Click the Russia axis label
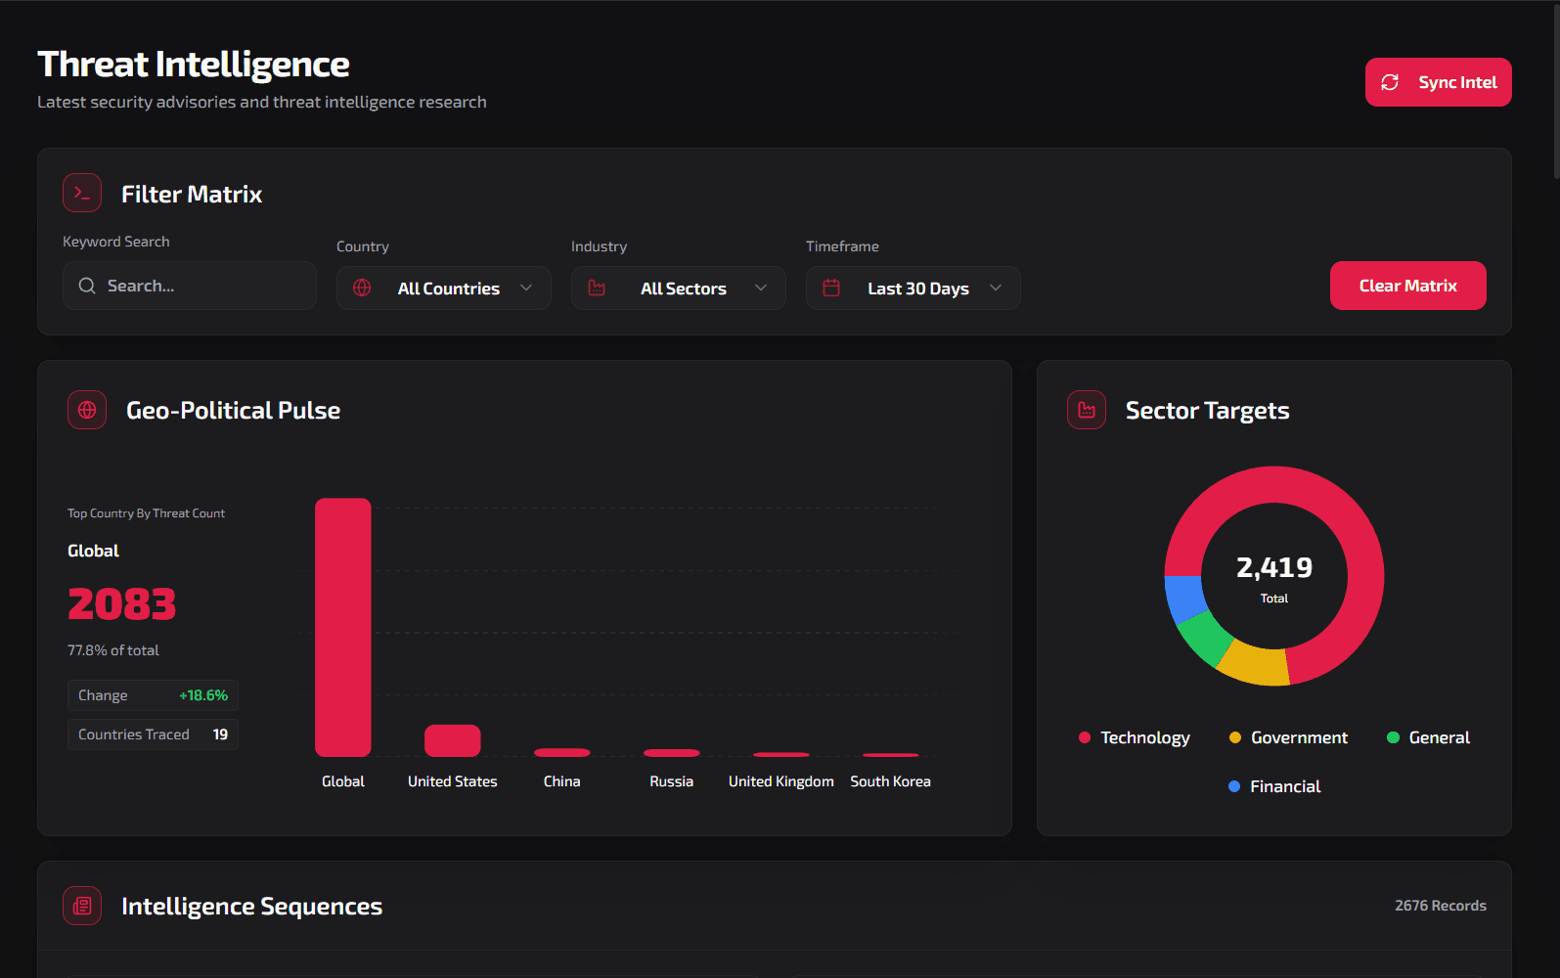Viewport: 1560px width, 978px height. [672, 781]
